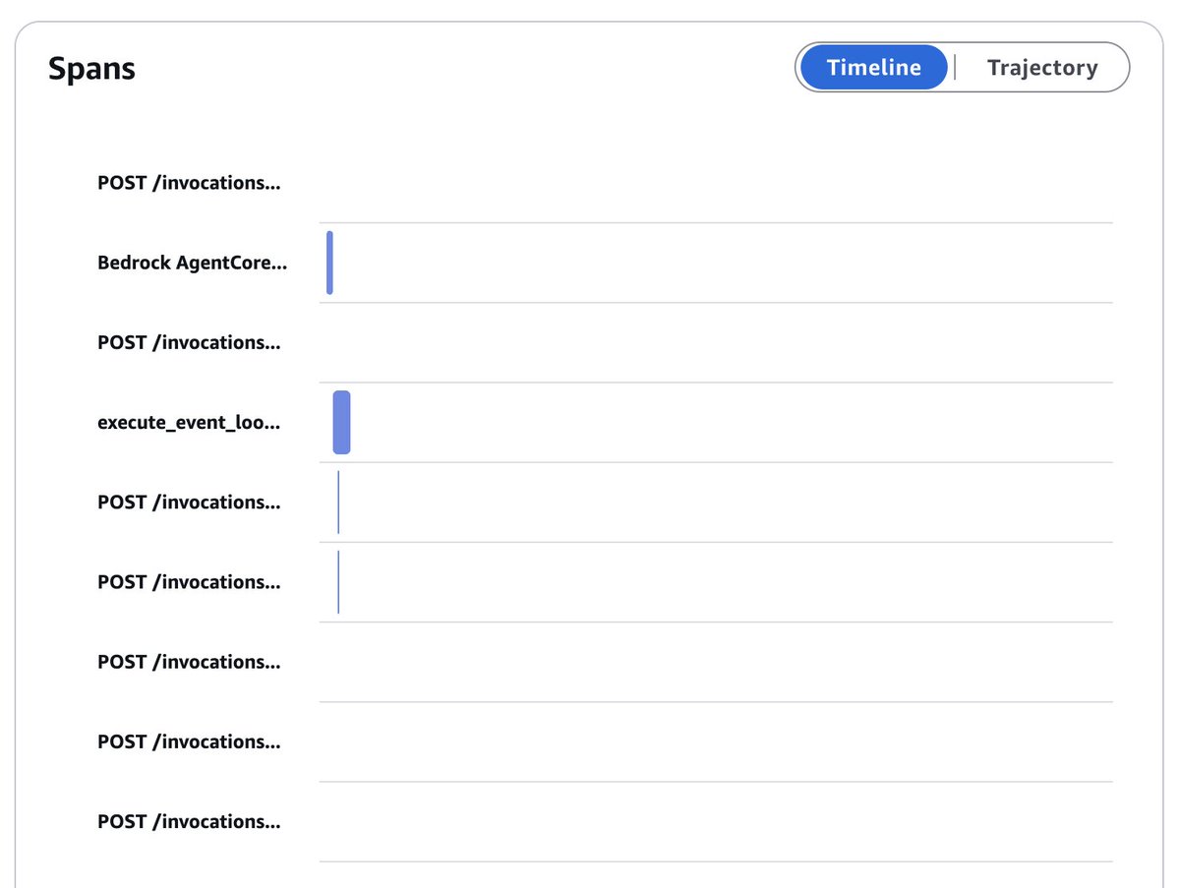1180x888 pixels.
Task: Open the third-from-last POST /invocations span
Action: pos(189,662)
